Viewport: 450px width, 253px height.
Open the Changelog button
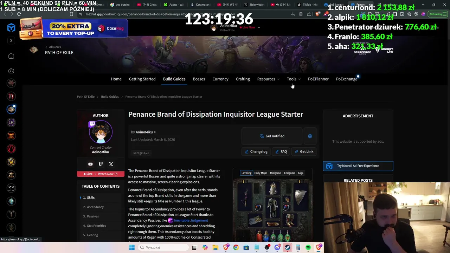256,151
